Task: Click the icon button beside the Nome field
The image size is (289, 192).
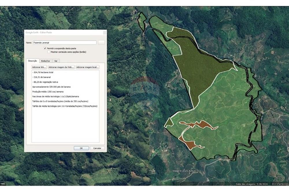Action: (101, 42)
